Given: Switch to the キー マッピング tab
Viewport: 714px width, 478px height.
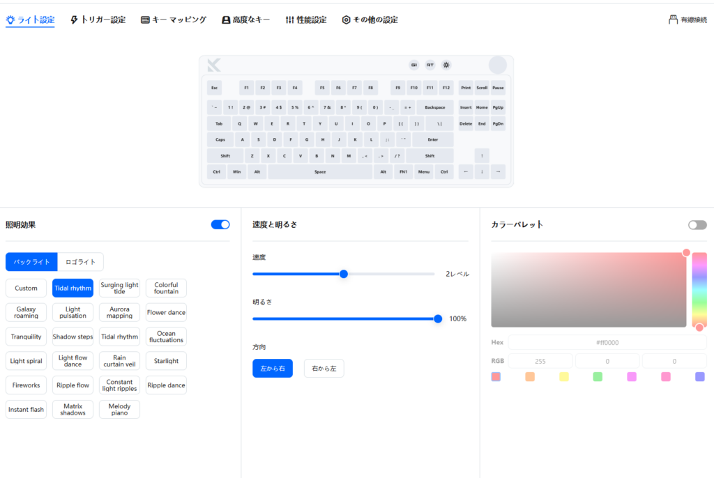Looking at the screenshot, I should [x=174, y=20].
